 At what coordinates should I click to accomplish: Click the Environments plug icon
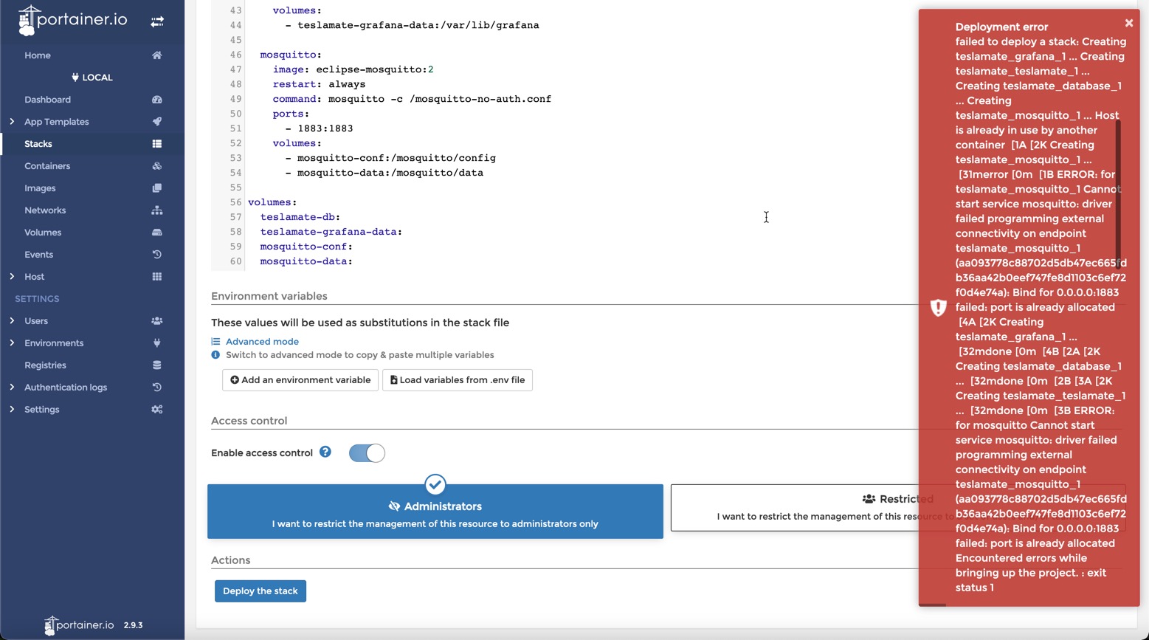coord(157,343)
